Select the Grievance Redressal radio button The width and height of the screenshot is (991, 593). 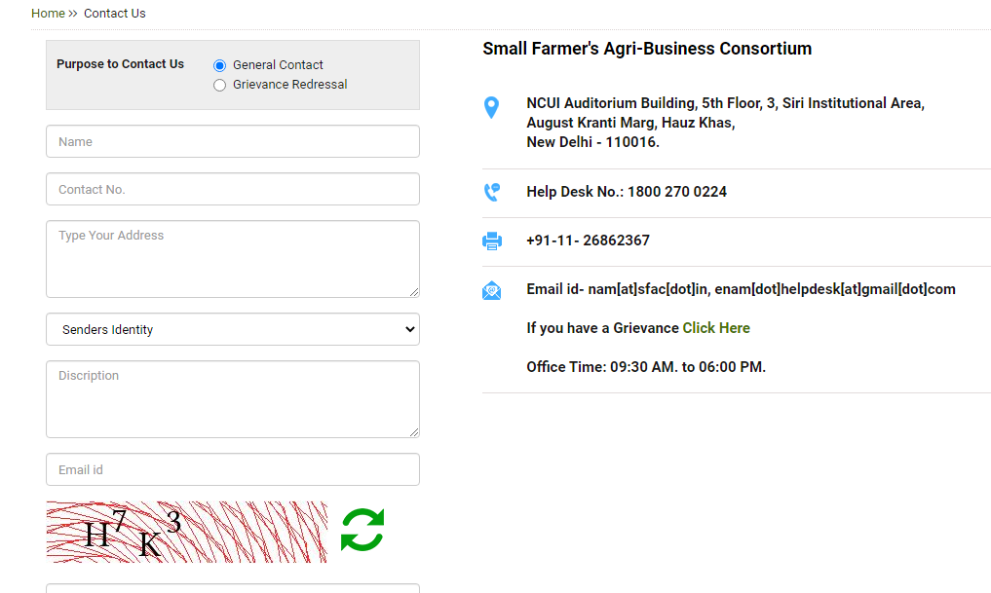[219, 86]
